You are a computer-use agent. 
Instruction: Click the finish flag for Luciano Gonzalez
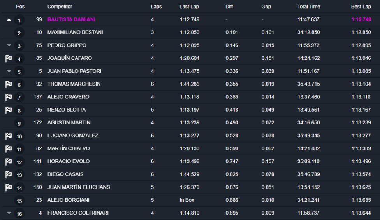[x=9, y=136]
